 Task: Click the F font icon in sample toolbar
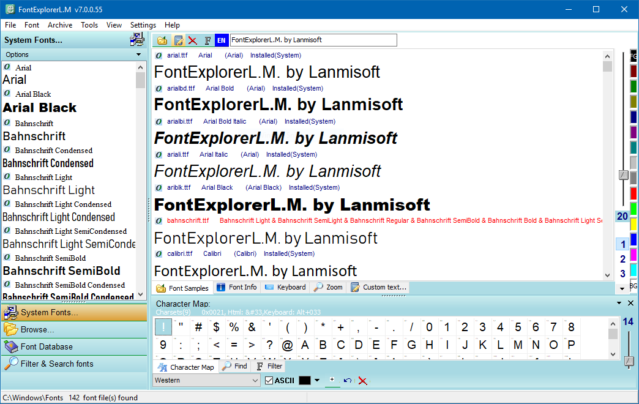point(207,40)
